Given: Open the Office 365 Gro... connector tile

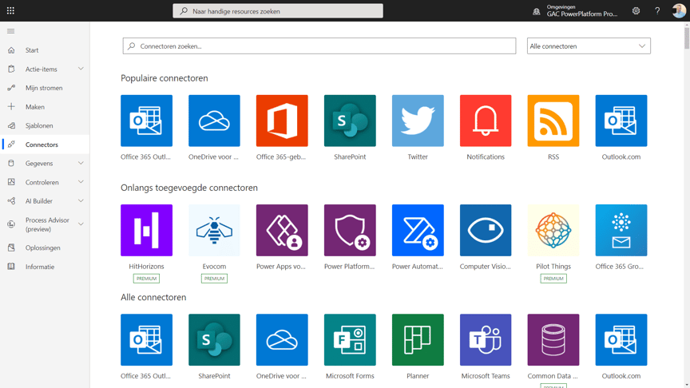Looking at the screenshot, I should coord(621,230).
